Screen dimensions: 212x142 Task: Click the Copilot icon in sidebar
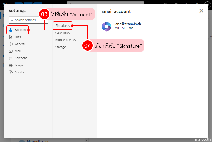point(11,72)
